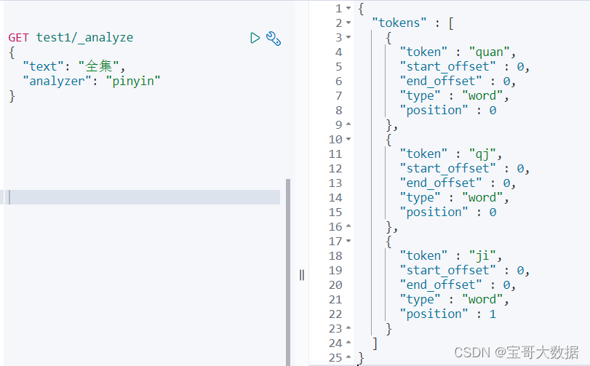Open the wrench tools icon

tap(274, 39)
